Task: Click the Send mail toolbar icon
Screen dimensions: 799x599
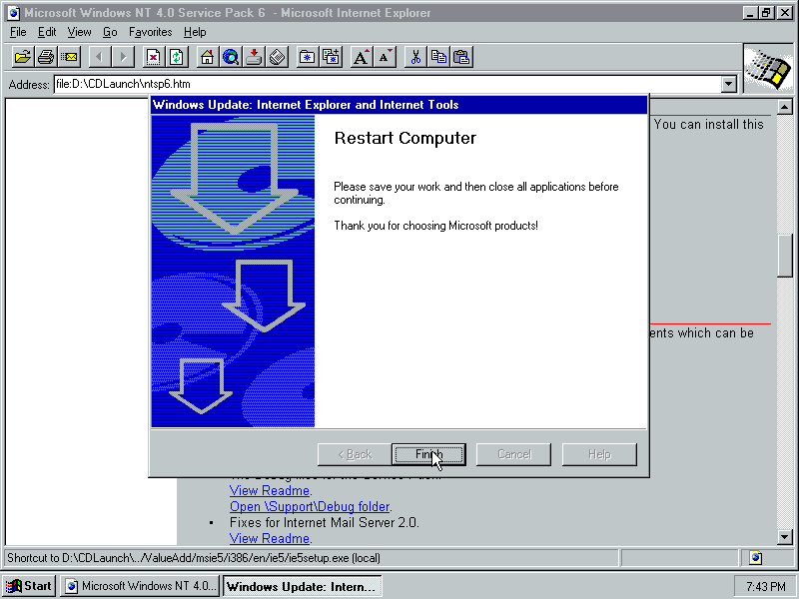Action: (69, 57)
